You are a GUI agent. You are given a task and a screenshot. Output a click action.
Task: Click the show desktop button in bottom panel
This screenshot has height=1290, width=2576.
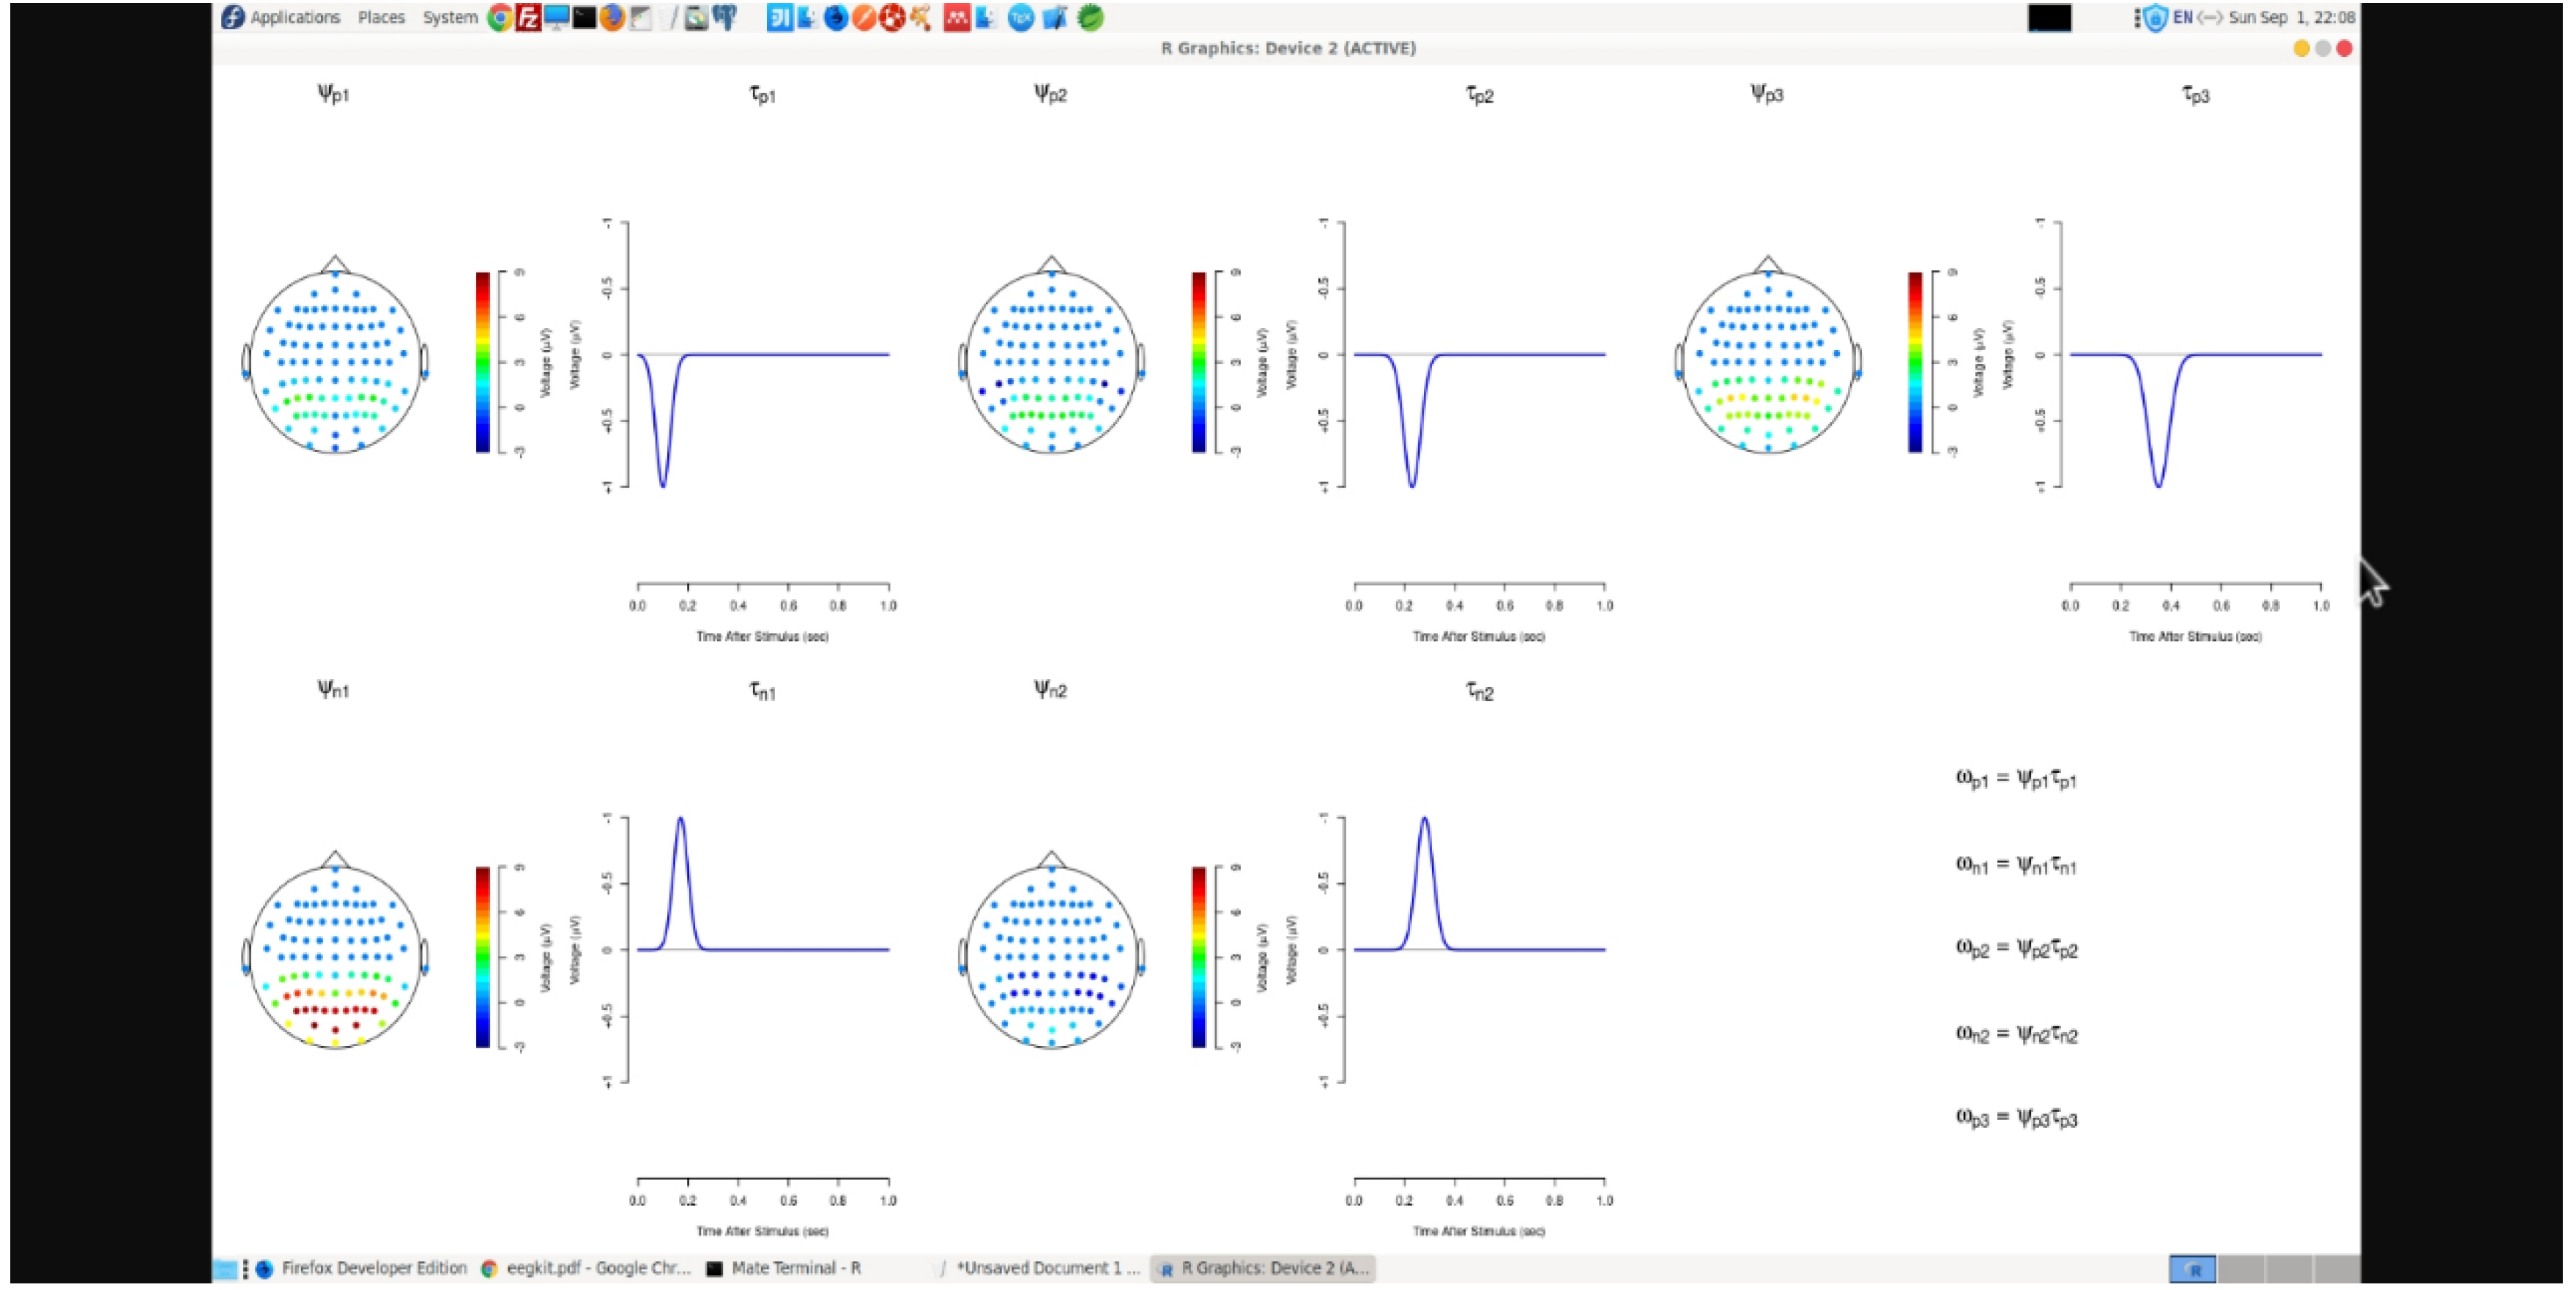click(x=226, y=1269)
